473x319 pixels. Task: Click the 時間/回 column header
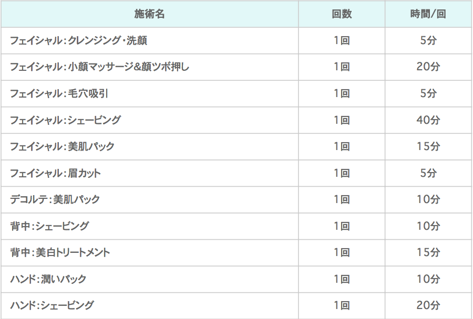click(428, 14)
